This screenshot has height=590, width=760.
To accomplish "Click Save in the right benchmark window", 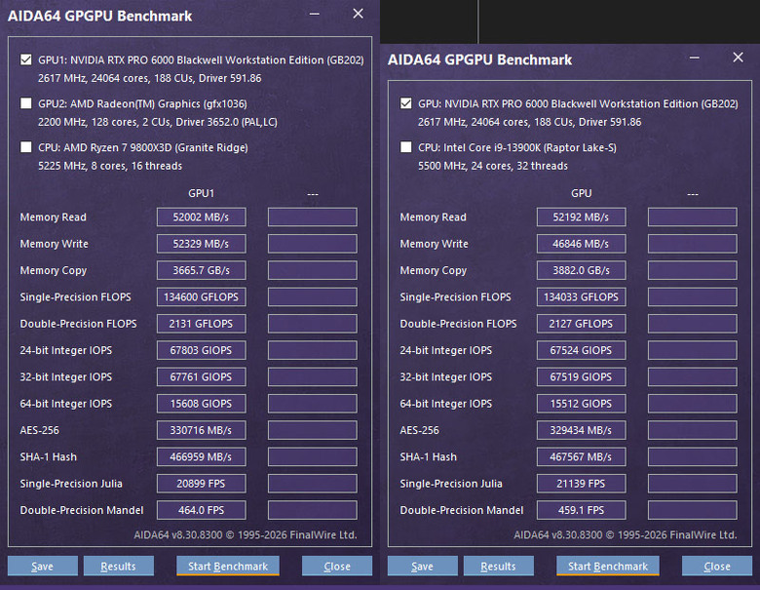I will pos(423,567).
